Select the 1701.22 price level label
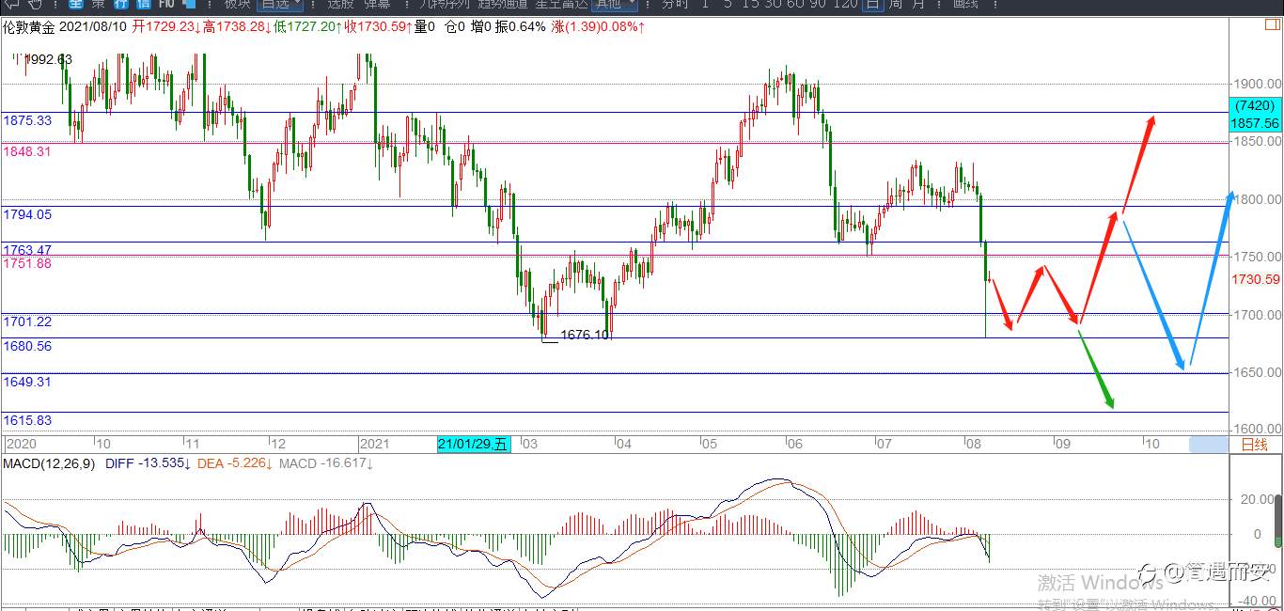Screen dimensions: 1284x611 27,321
